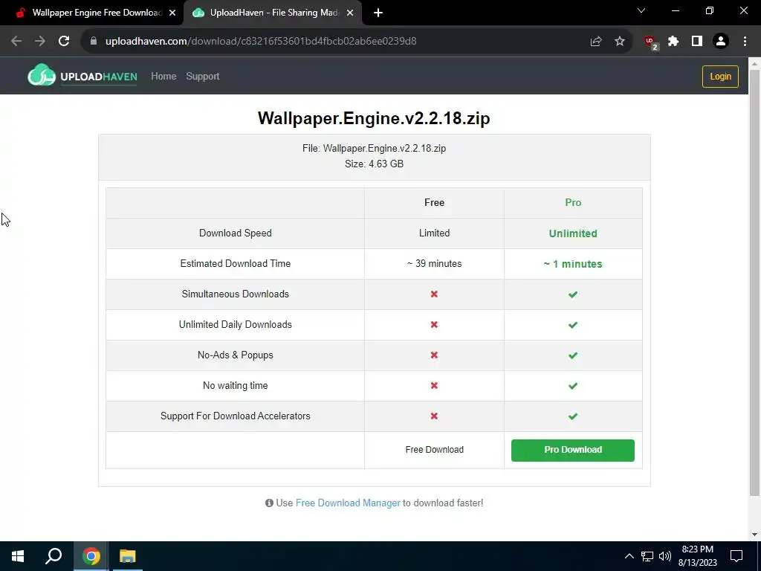Reload the UploadHaven page
The width and height of the screenshot is (761, 571).
click(64, 42)
